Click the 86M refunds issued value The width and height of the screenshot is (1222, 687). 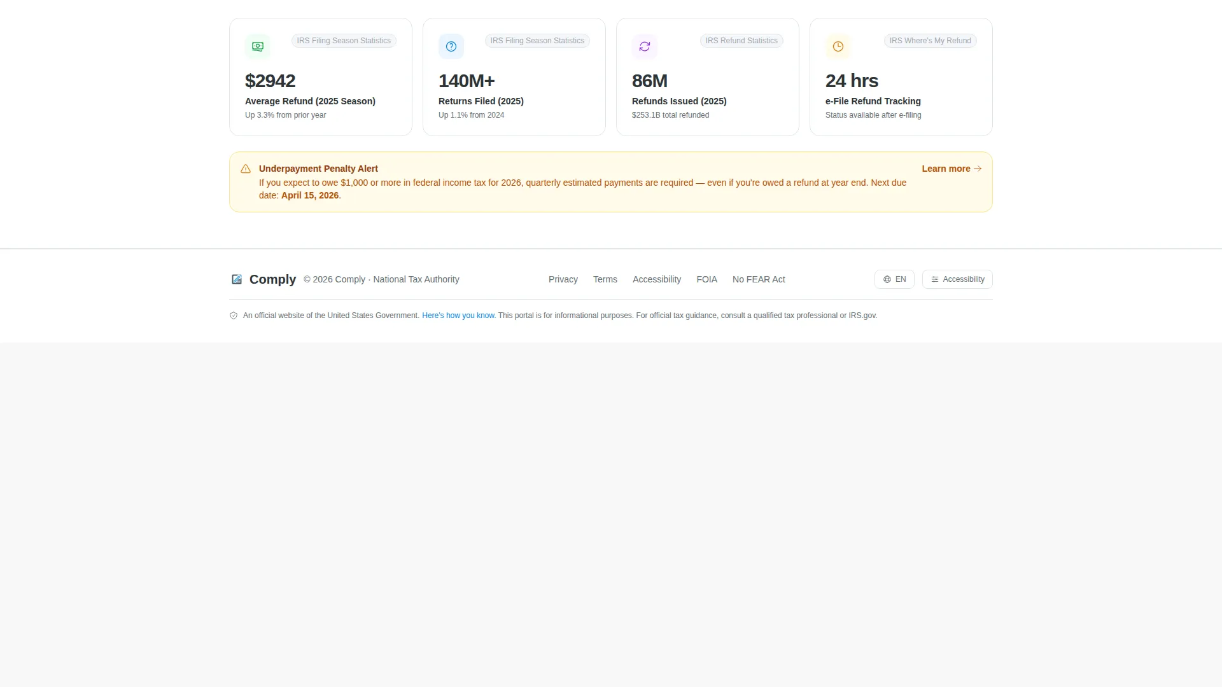click(x=649, y=81)
